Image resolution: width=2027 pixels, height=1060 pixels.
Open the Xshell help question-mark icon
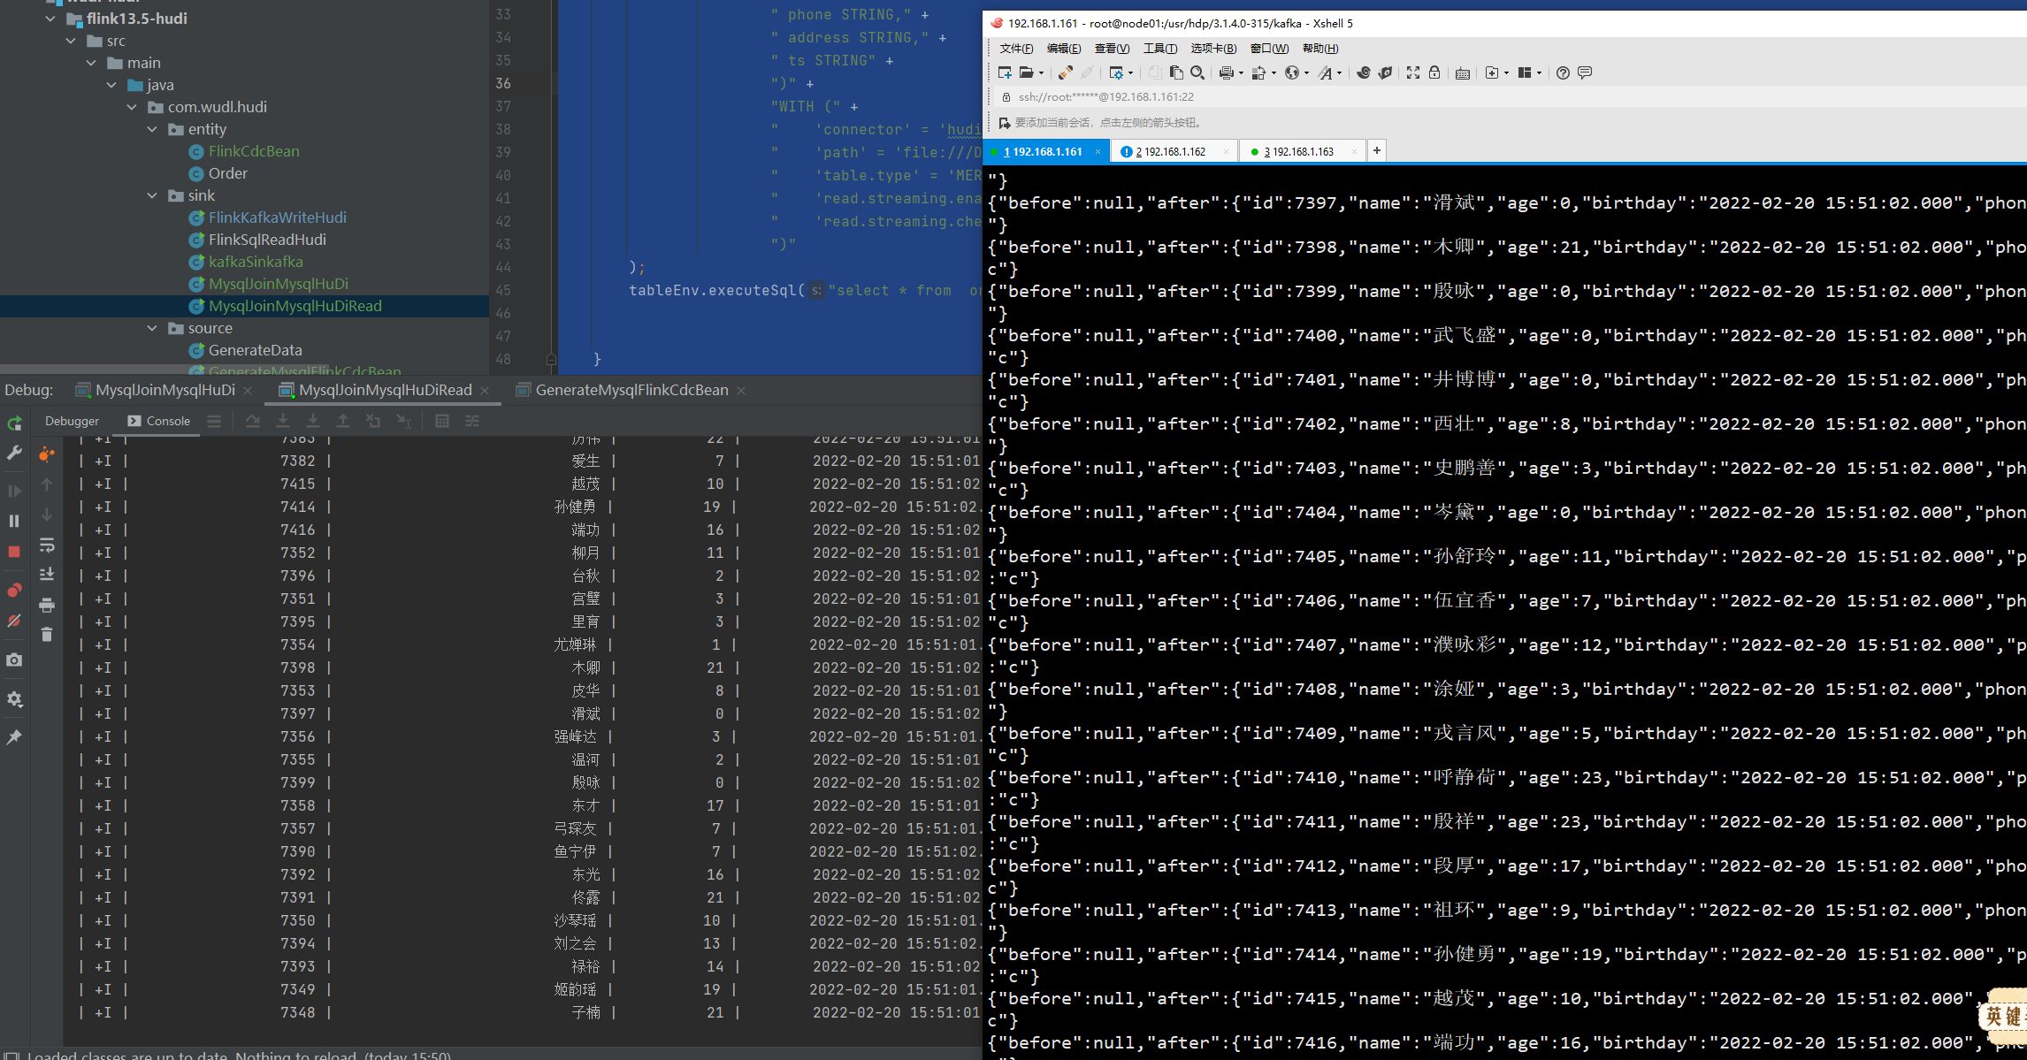click(1563, 72)
